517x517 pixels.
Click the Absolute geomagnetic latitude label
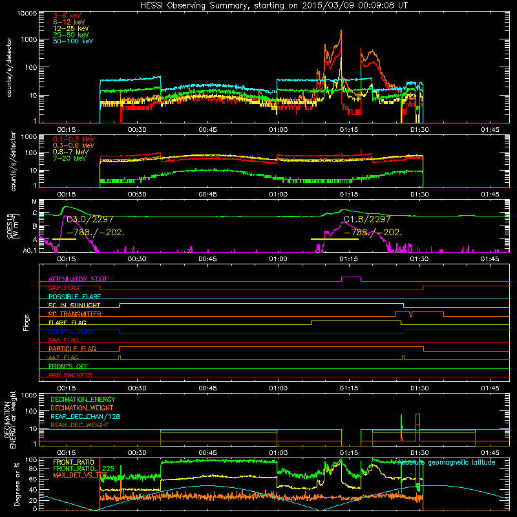pyautogui.click(x=447, y=463)
